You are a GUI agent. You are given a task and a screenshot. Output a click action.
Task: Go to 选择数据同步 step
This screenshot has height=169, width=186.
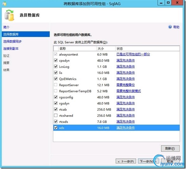click(x=12, y=41)
